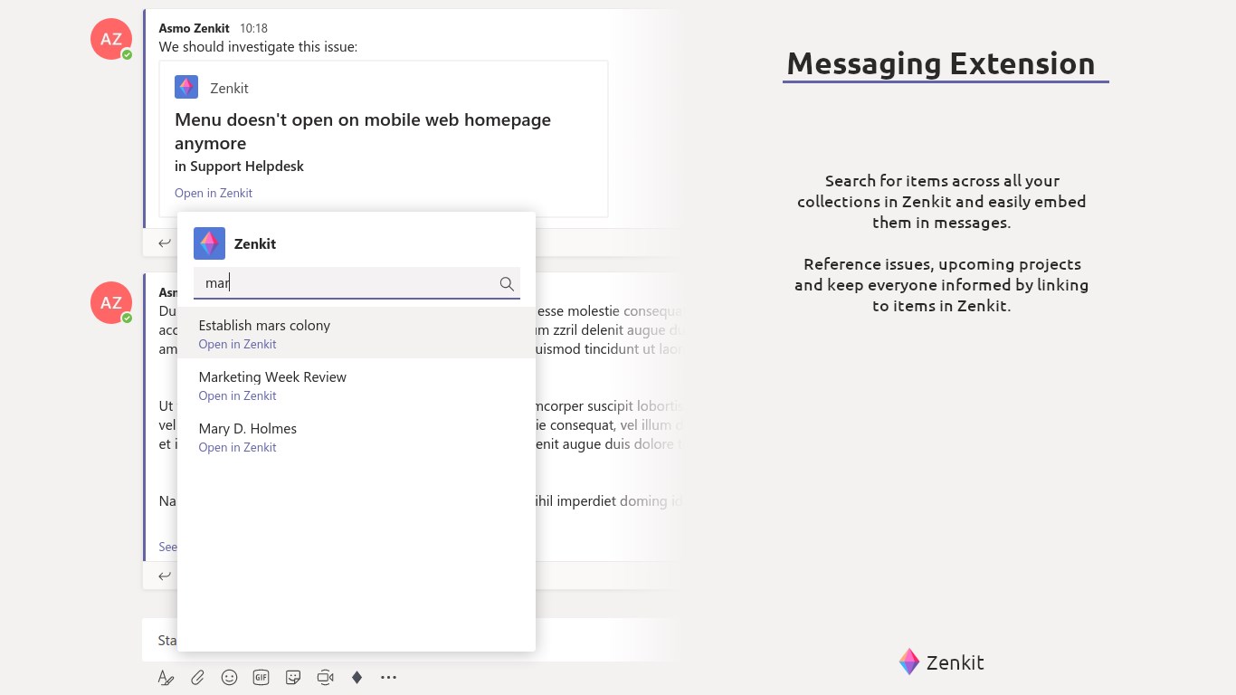Select 'Mary D. Holmes' result
1236x695 pixels.
point(357,436)
